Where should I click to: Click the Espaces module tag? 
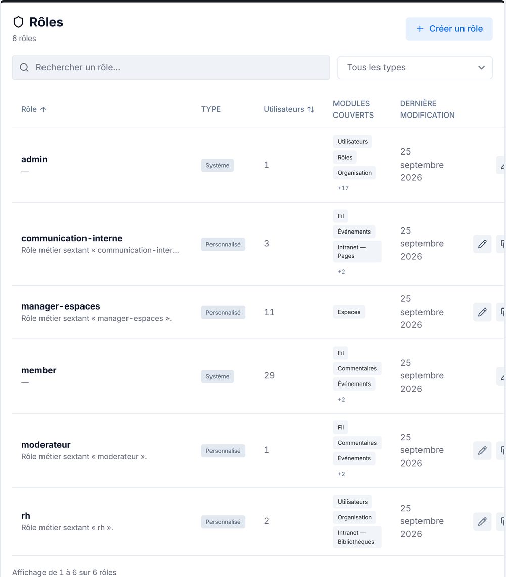pyautogui.click(x=349, y=312)
